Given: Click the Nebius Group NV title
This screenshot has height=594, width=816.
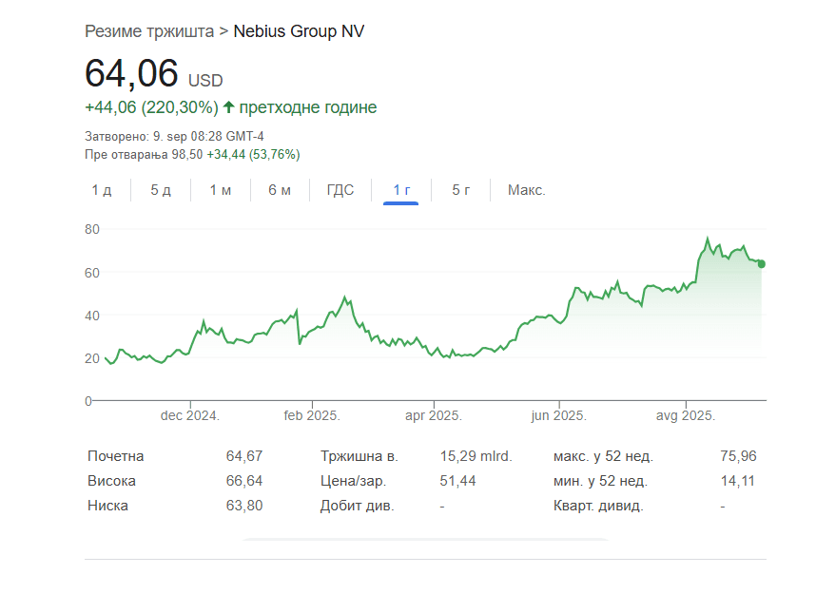Looking at the screenshot, I should click(x=299, y=31).
